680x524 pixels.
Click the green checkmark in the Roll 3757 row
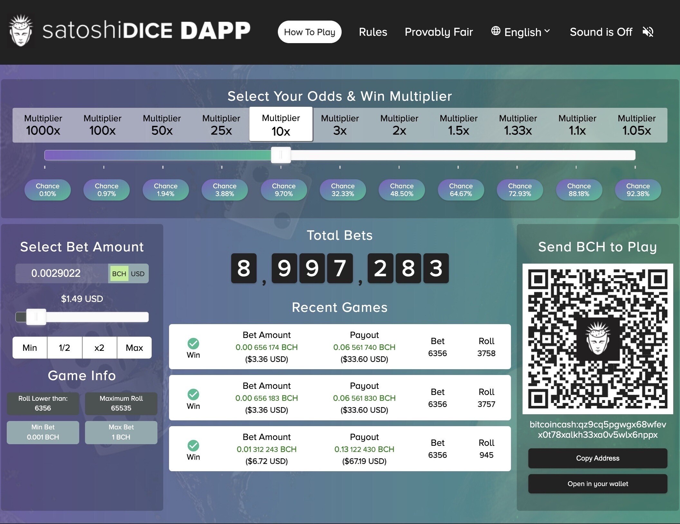[193, 394]
